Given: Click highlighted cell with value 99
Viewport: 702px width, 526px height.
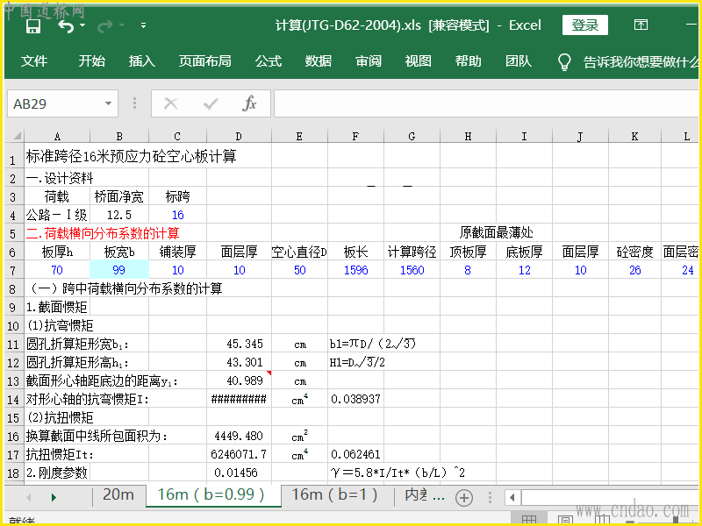Looking at the screenshot, I should tap(119, 270).
